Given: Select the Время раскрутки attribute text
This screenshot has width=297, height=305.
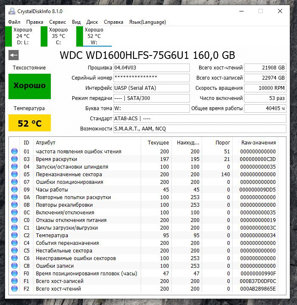Looking at the screenshot, I should (x=56, y=159).
